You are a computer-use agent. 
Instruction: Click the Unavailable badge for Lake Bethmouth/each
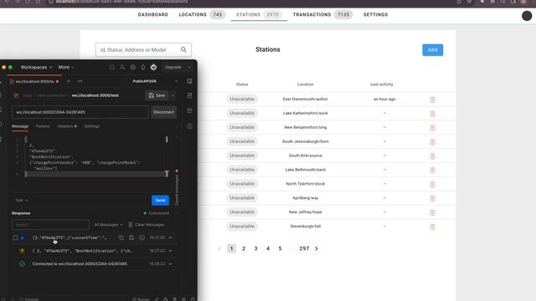pos(242,170)
